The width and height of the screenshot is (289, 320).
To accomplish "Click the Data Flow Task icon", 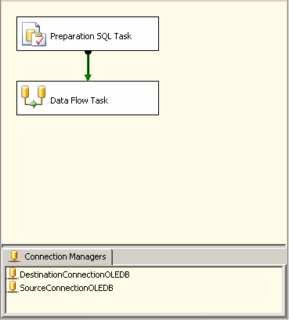I will 33,96.
